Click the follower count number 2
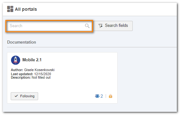 coord(102,96)
